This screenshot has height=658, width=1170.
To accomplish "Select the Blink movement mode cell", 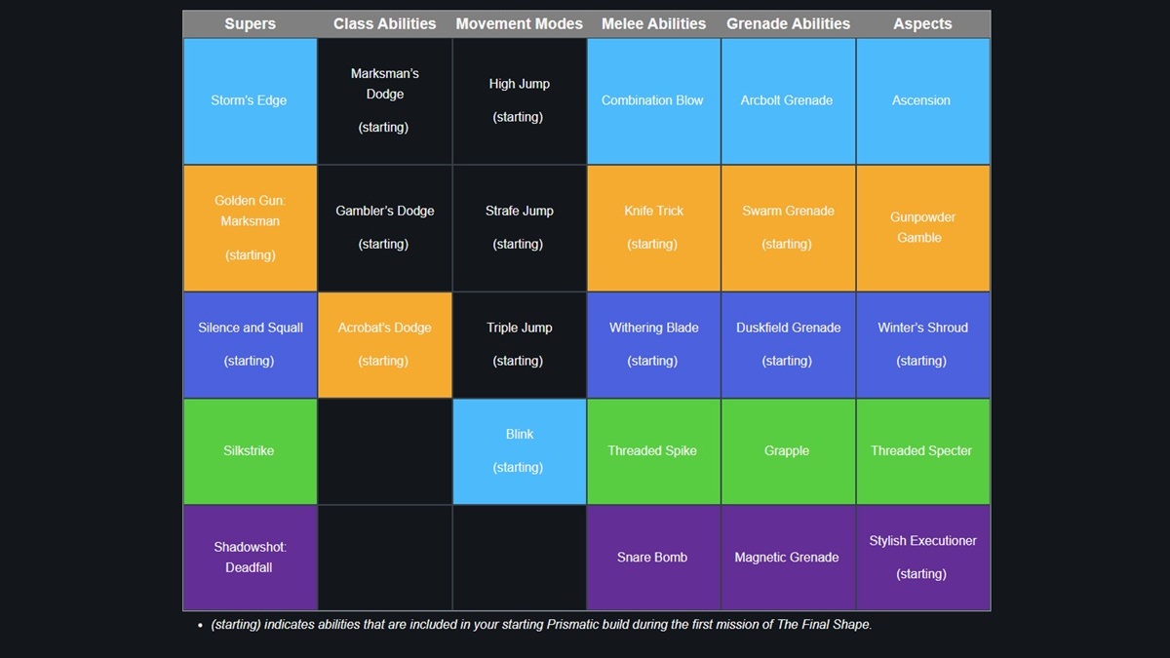I will tap(519, 450).
